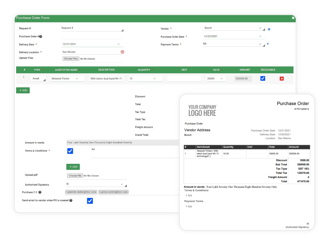Open the Vendor info tooltip icon
The height and width of the screenshot is (244, 327).
pos(269,29)
